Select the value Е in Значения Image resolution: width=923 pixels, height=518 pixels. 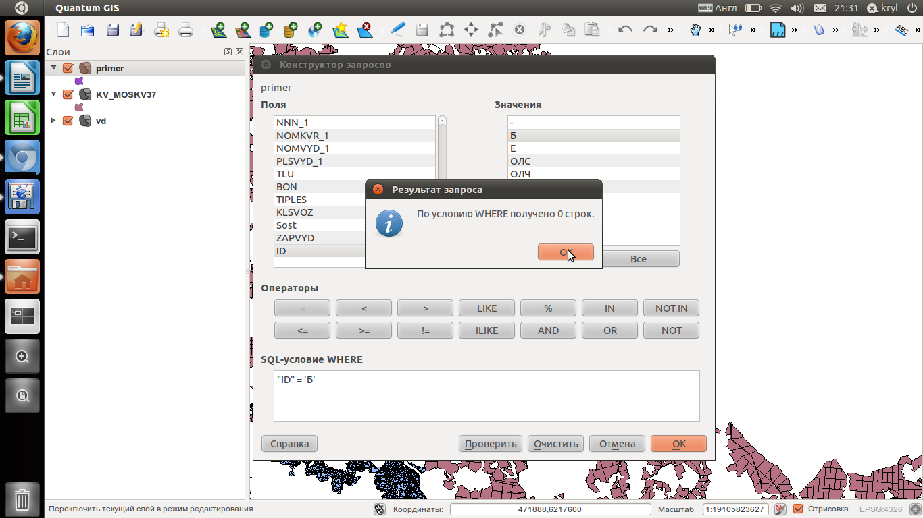593,148
